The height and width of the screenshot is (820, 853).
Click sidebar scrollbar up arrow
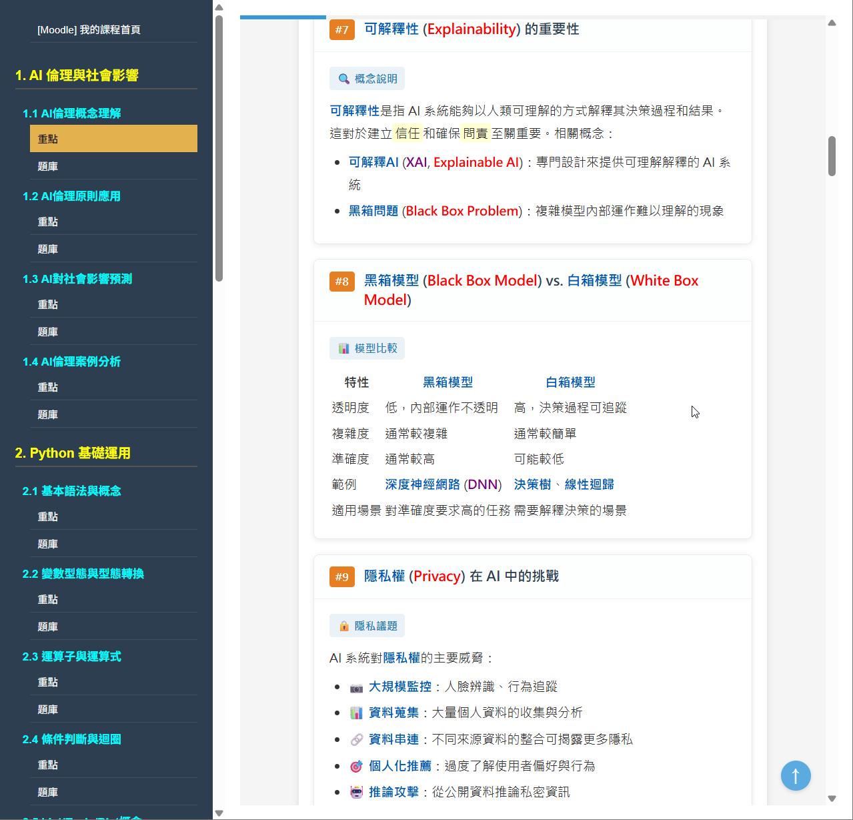[219, 7]
